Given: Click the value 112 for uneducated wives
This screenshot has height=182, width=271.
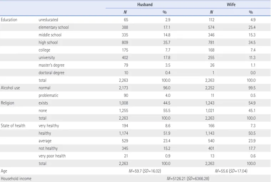Looking at the screenshot, I should 211,20.
